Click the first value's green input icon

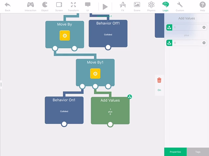169,27
